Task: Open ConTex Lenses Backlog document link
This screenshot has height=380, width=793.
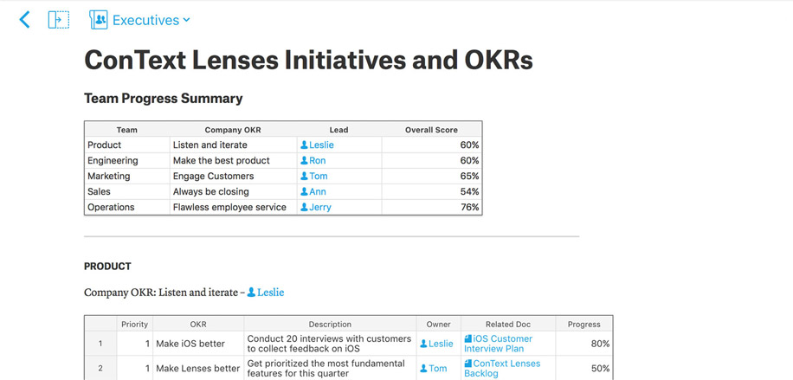Action: [506, 368]
